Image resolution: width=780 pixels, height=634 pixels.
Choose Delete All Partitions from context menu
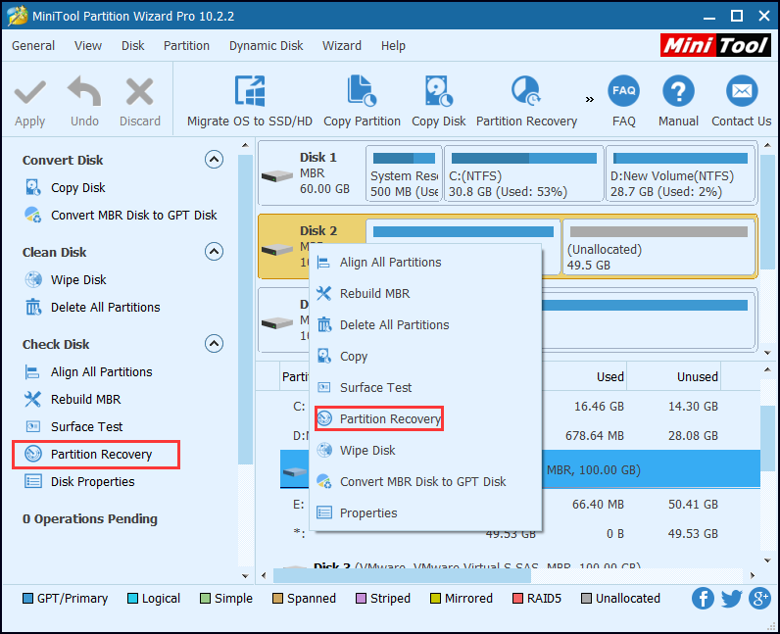[425, 325]
